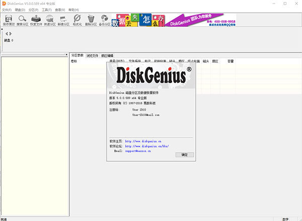Open the View (查看) menu
Image resolution: width=302 pixels, height=221 pixels.
60,10
